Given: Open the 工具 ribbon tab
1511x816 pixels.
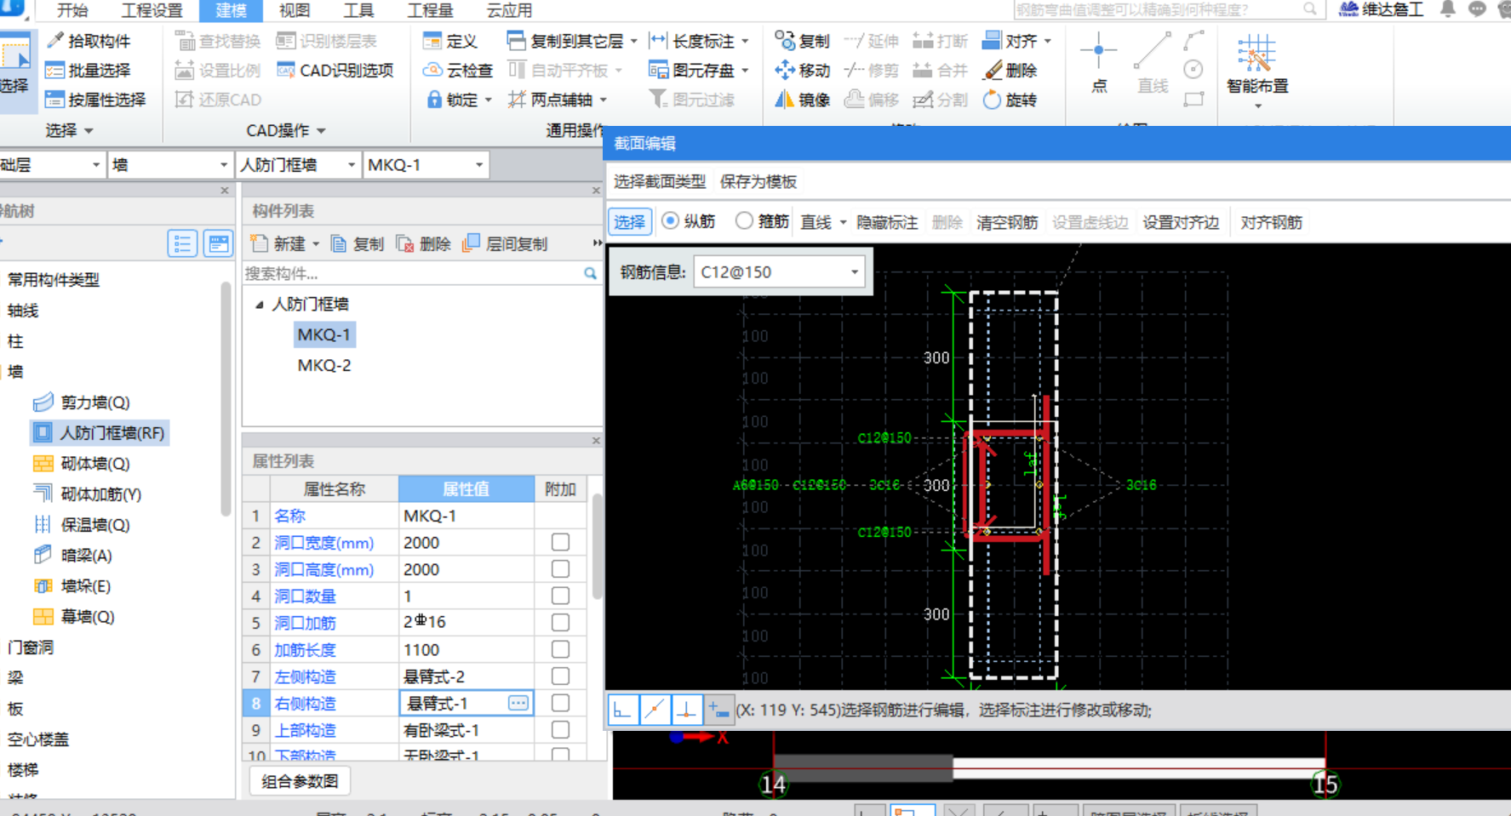Looking at the screenshot, I should coord(358,10).
